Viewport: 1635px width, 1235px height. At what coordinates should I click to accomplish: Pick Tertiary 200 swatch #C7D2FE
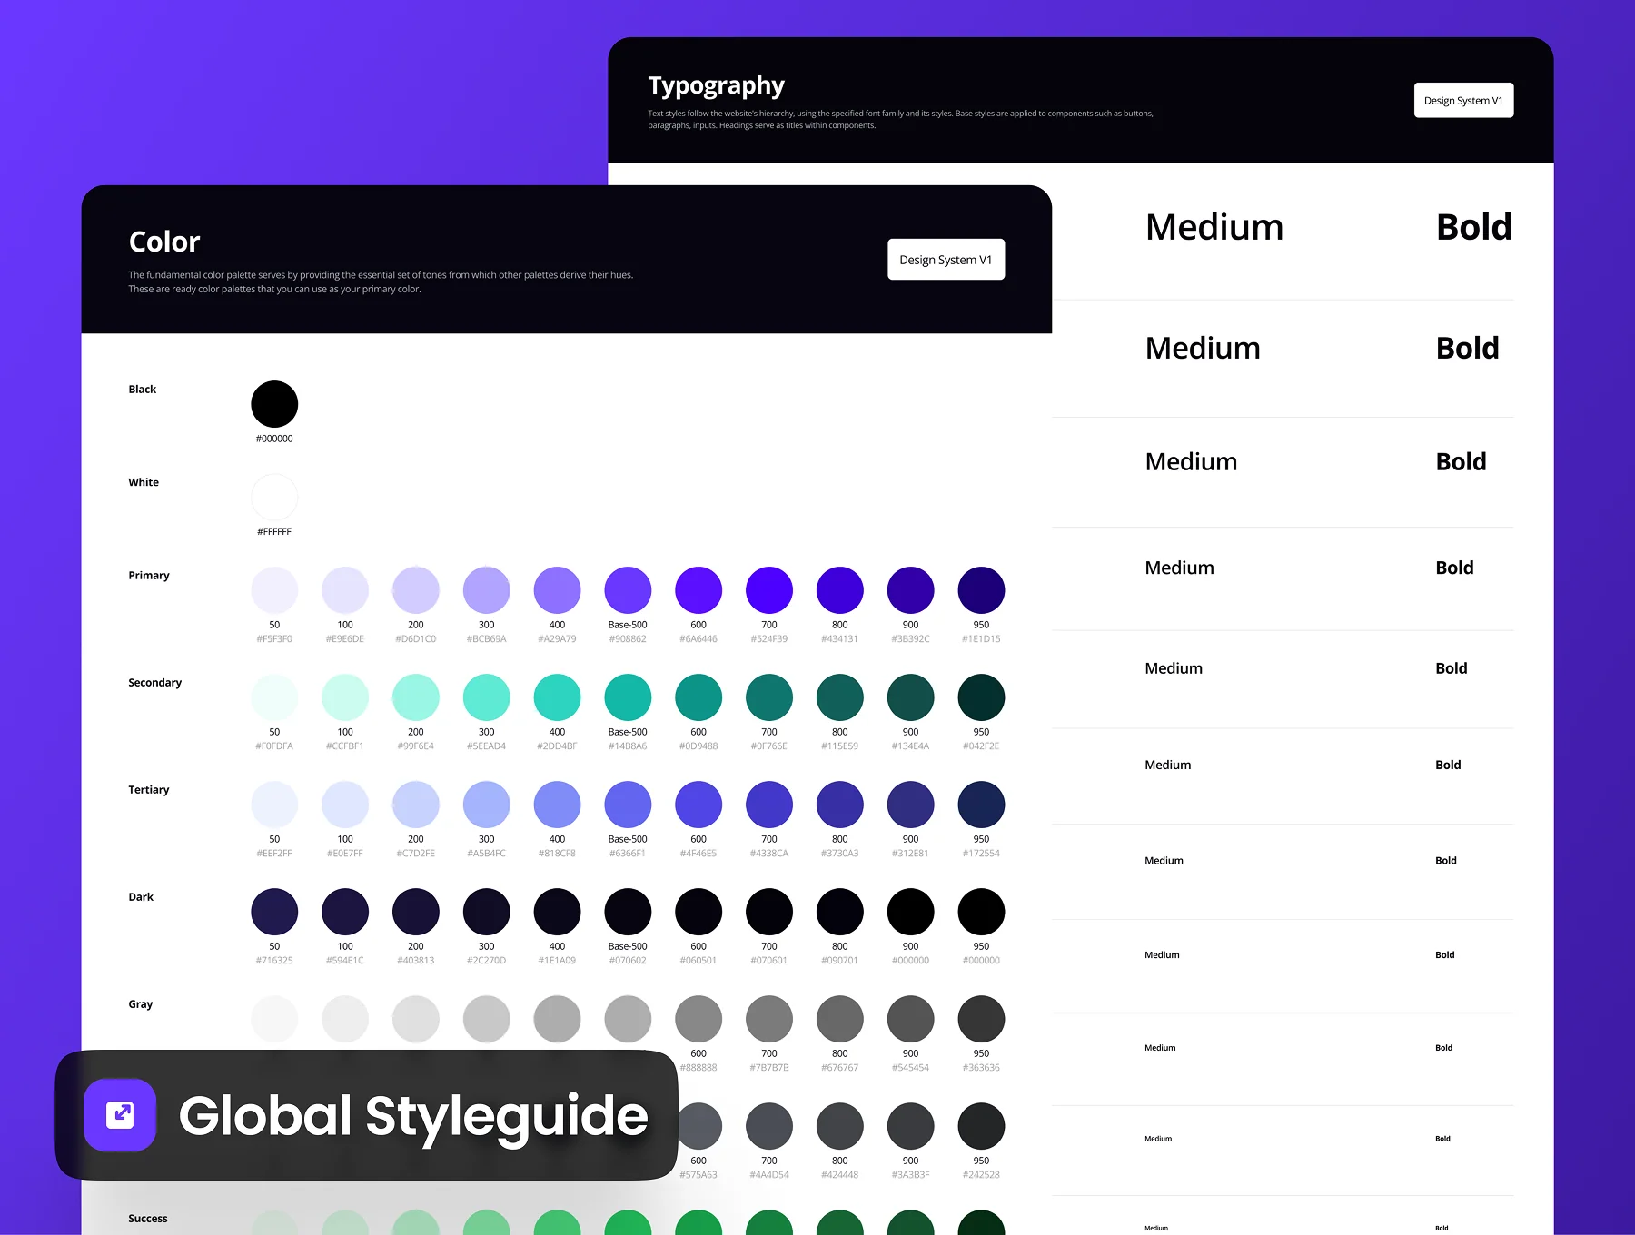click(416, 805)
